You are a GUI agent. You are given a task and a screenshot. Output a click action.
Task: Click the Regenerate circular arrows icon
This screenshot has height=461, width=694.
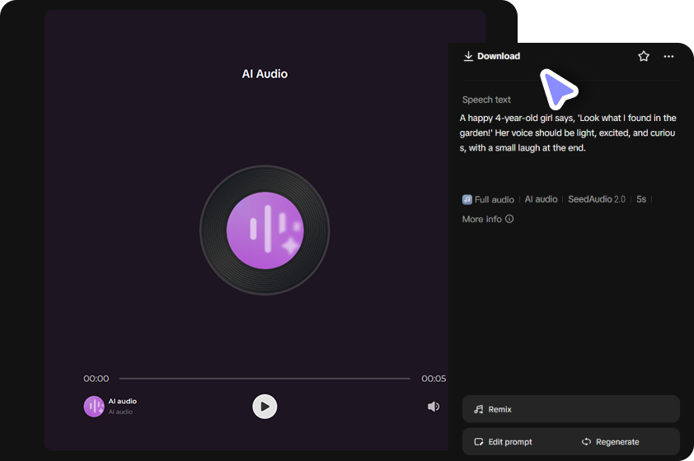[586, 442]
